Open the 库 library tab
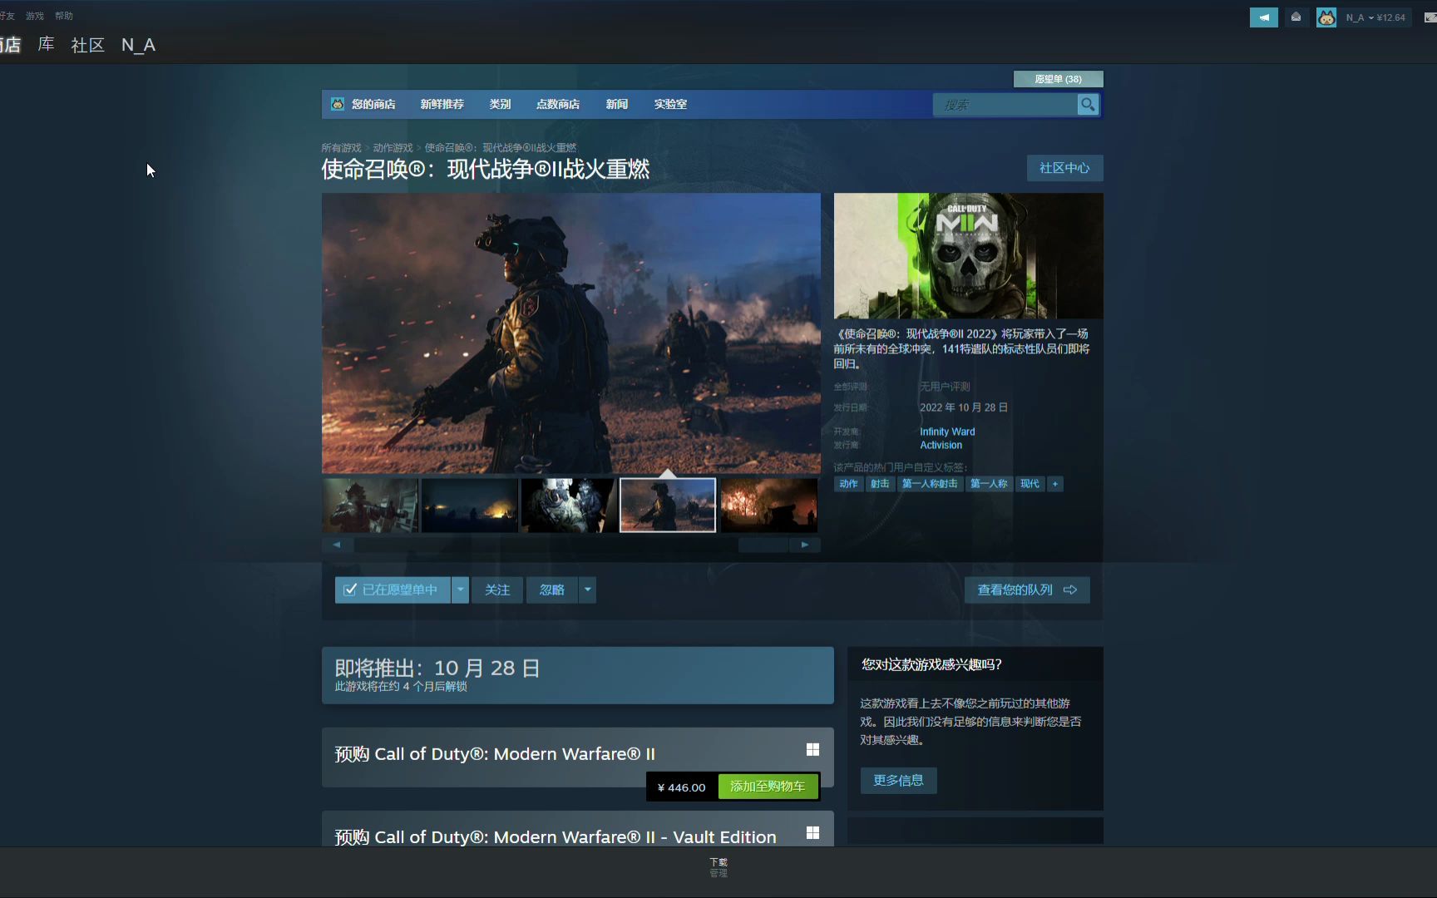 point(47,45)
